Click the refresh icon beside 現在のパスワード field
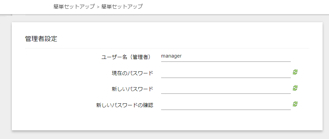This screenshot has width=329, height=139. [x=295, y=72]
